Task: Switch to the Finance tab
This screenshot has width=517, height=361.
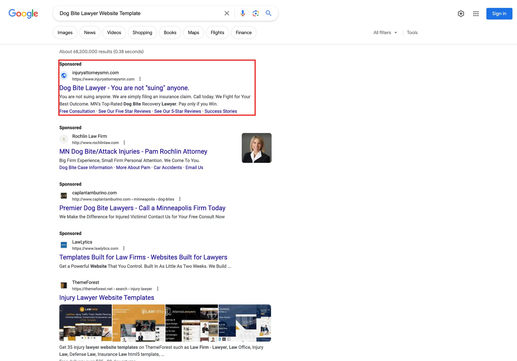Action: (x=243, y=33)
